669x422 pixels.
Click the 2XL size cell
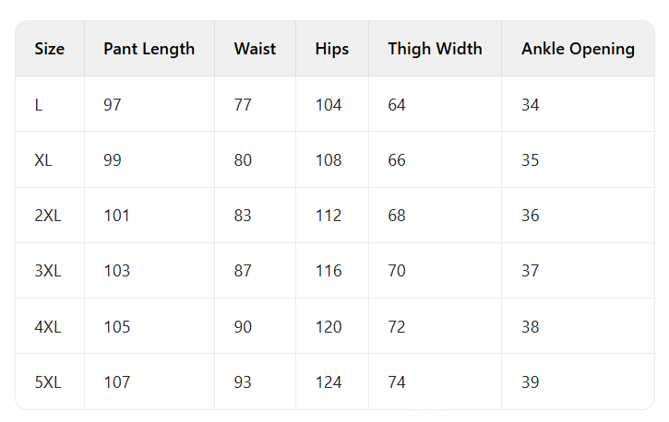47,216
